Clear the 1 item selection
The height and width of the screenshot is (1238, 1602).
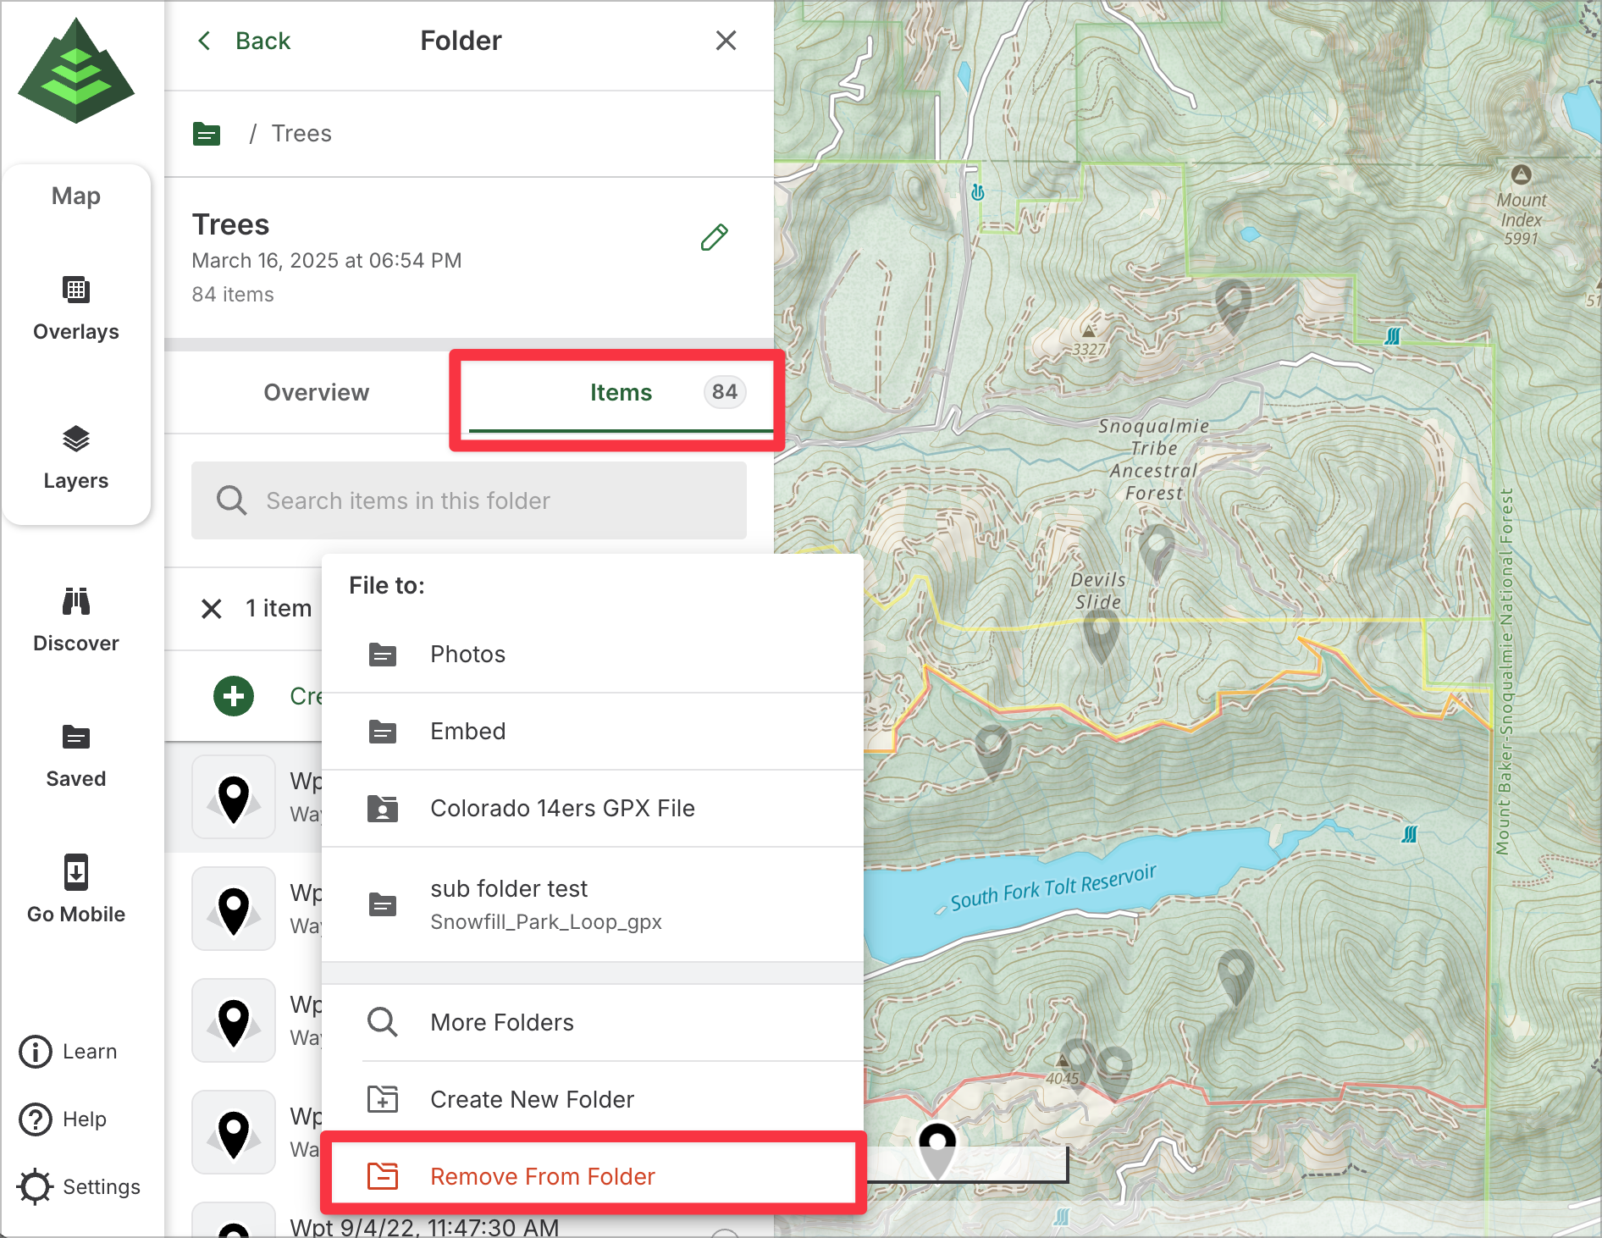click(212, 609)
